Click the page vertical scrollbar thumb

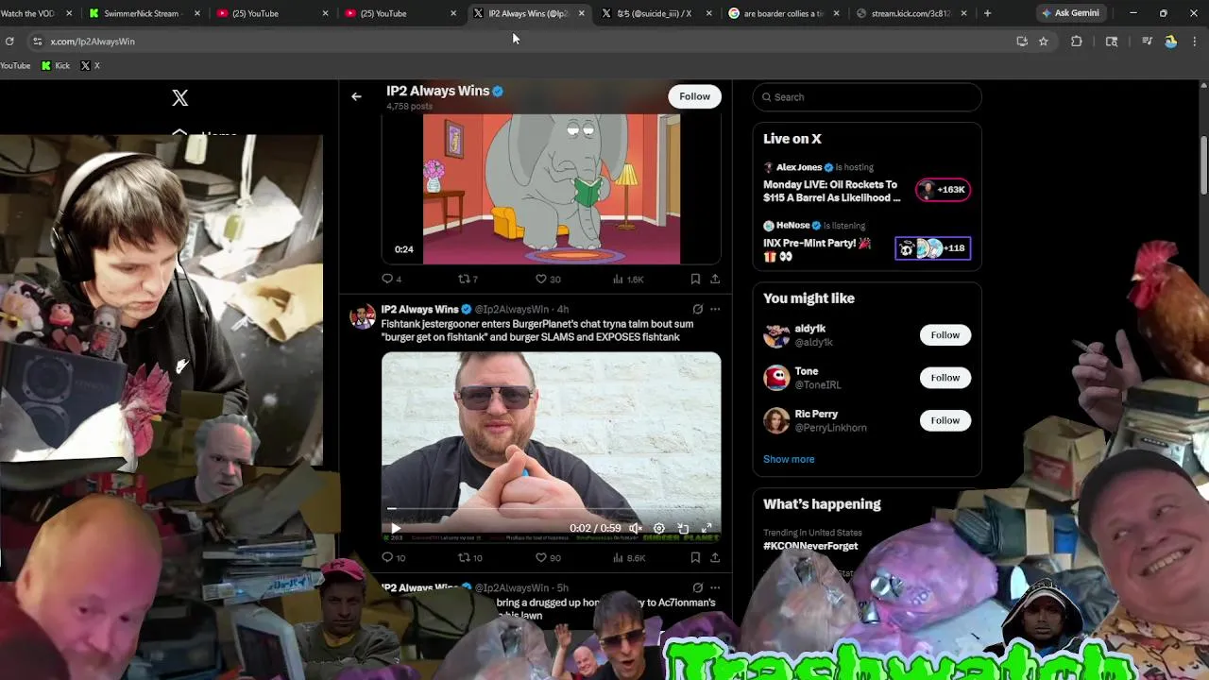tap(1203, 167)
